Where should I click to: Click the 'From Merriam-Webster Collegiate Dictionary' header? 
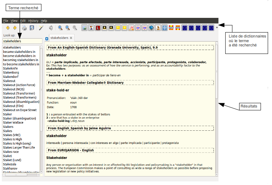130,82
